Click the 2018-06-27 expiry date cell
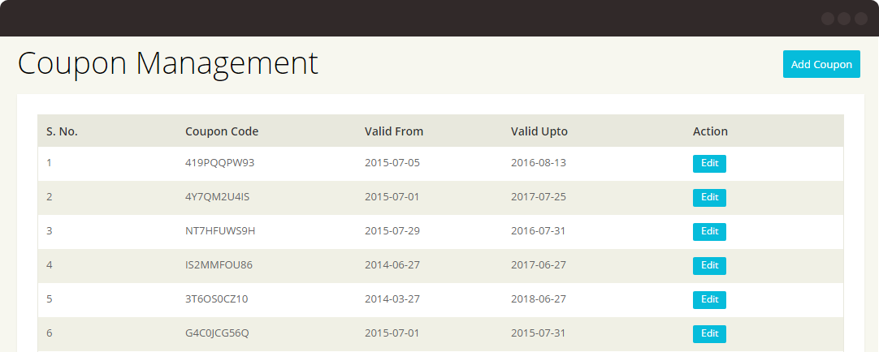 coord(539,299)
